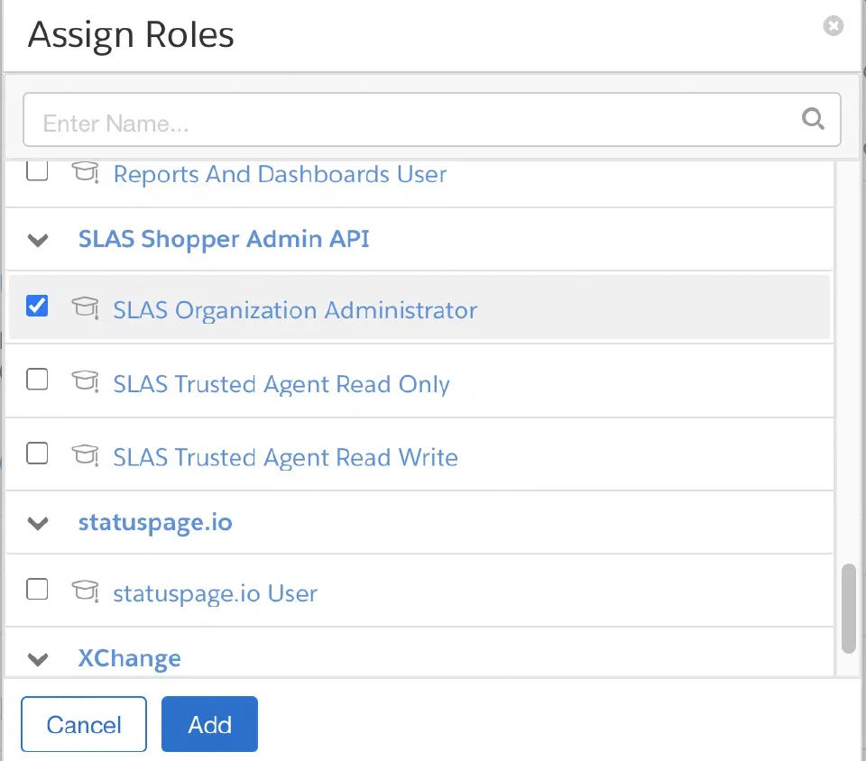Click role icon beside SLAS Organization Administrator
The height and width of the screenshot is (761, 866).
coord(85,307)
